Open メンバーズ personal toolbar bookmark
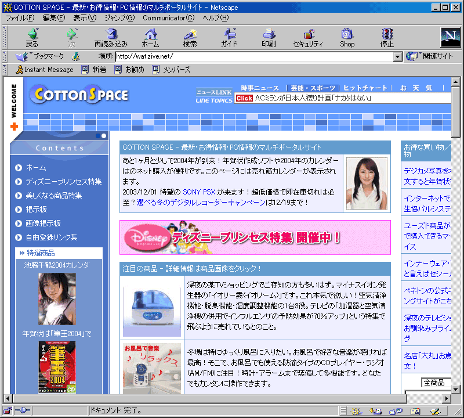This screenshot has width=464, height=418. pyautogui.click(x=171, y=70)
